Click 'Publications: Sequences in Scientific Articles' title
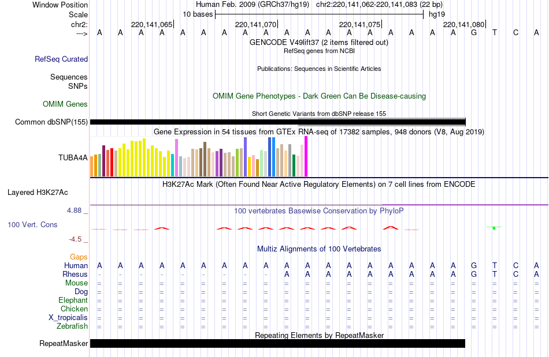This screenshot has width=549, height=357. pos(319,69)
